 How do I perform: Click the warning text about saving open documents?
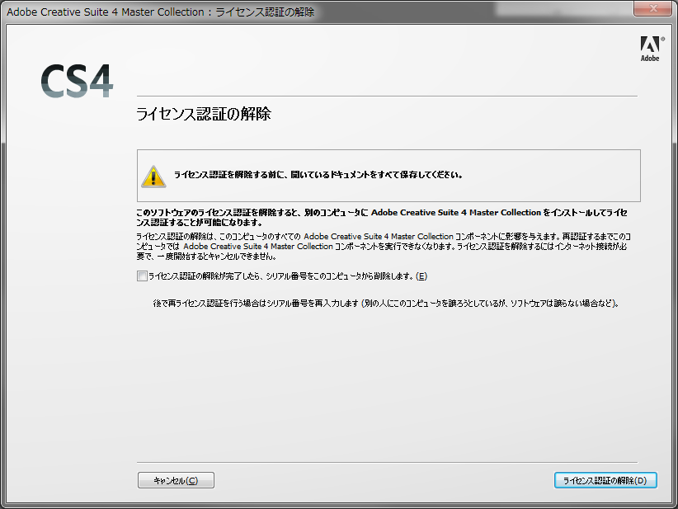[x=318, y=175]
